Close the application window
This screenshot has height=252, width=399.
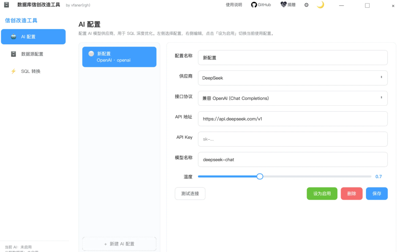pyautogui.click(x=393, y=6)
